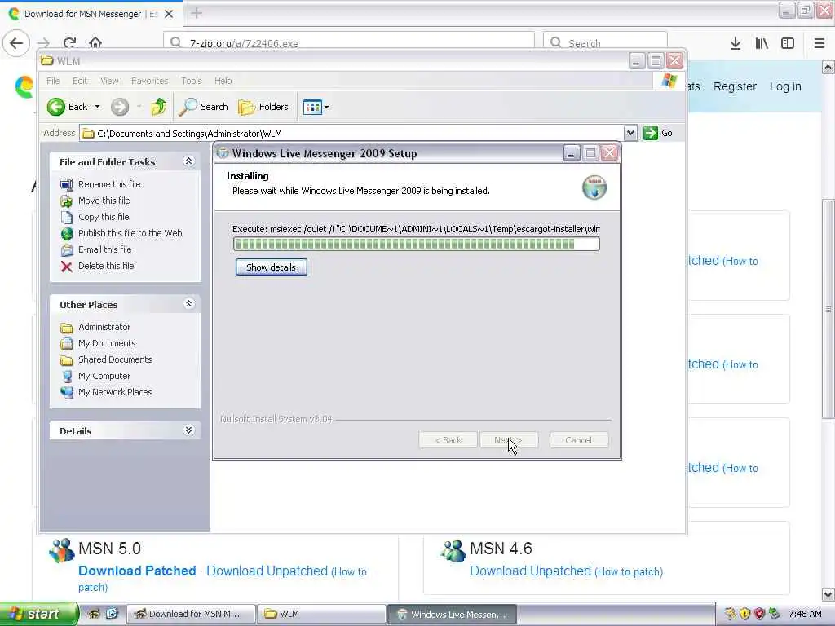The height and width of the screenshot is (626, 835).
Task: Click the Up folder icon in WLM window
Action: point(158,107)
